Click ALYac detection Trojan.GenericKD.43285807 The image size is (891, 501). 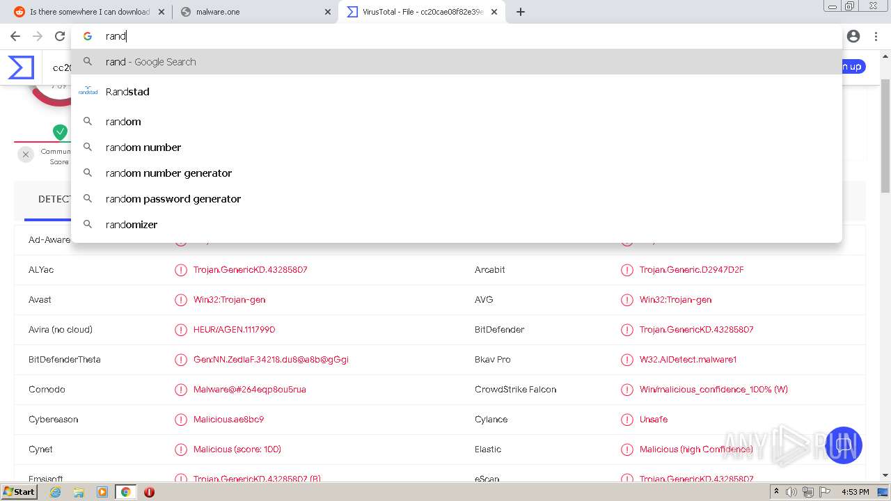[x=251, y=270]
